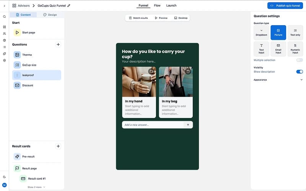Image resolution: width=306 pixels, height=191 pixels.
Task: Switch to the Flow tab
Action: coord(157,5)
